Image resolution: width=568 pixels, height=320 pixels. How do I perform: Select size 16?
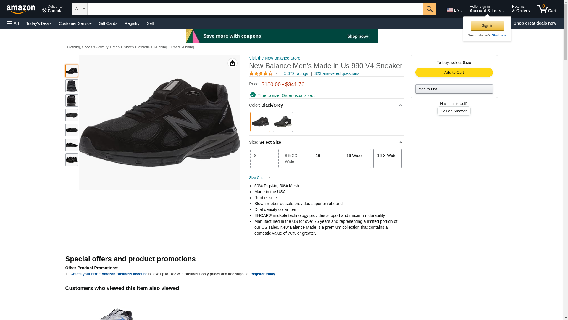326,159
